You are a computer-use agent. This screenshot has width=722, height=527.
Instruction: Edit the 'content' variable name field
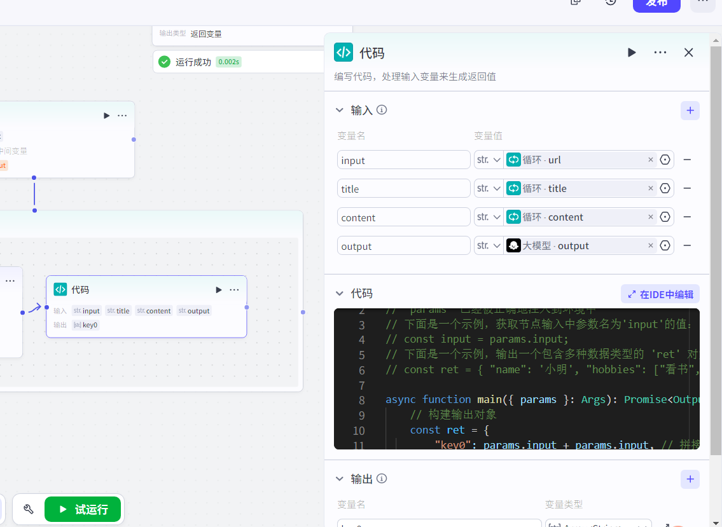pos(403,217)
